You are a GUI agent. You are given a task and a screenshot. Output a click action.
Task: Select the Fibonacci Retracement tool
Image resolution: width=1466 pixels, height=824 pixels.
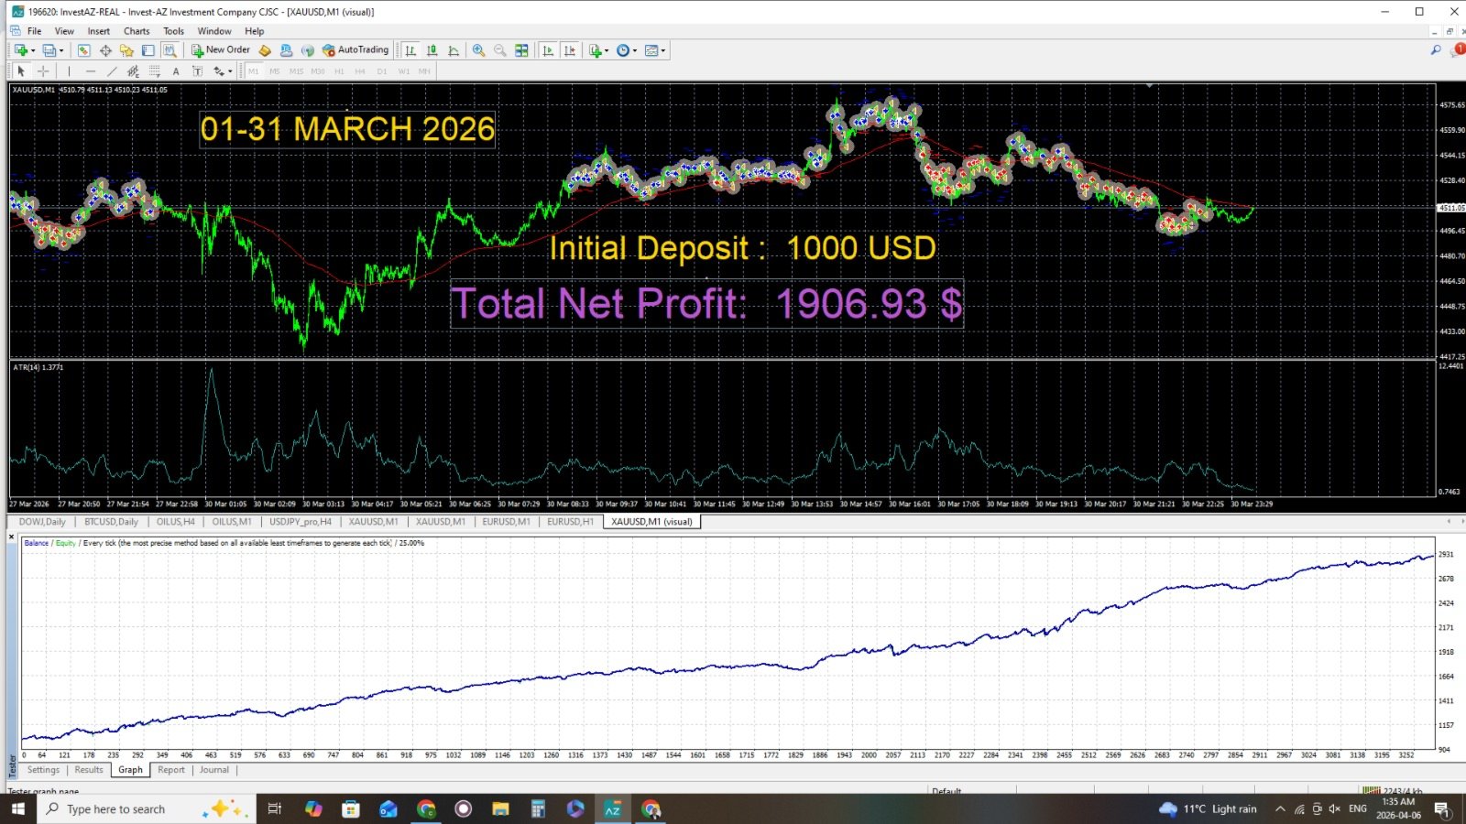click(154, 70)
